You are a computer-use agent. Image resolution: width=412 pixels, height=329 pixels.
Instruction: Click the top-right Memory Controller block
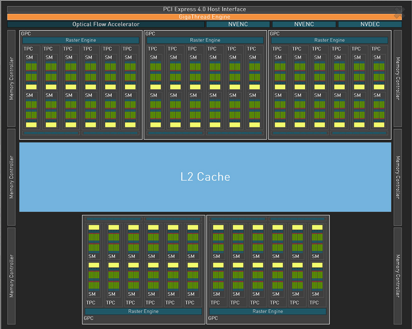coord(398,78)
